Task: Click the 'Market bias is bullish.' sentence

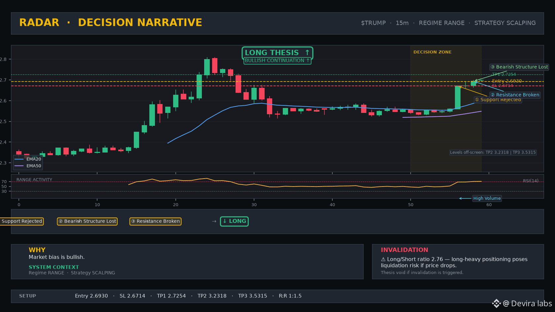Action: (56, 257)
